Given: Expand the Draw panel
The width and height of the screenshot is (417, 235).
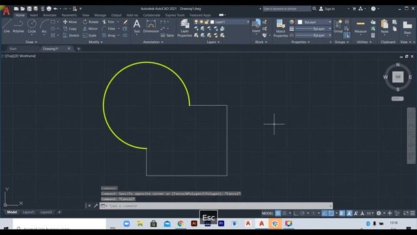Looking at the screenshot, I should pos(31,42).
